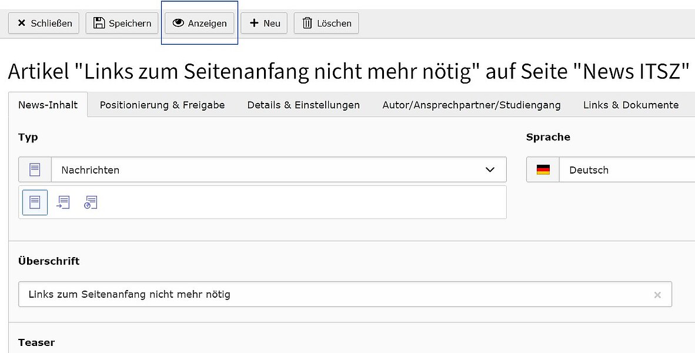Click the Schließen button with X icon

click(x=44, y=24)
